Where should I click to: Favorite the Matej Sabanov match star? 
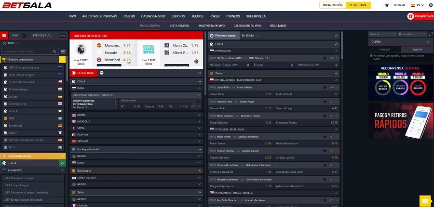pyautogui.click(x=325, y=116)
